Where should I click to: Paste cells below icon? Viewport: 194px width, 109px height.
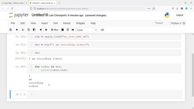34,30
